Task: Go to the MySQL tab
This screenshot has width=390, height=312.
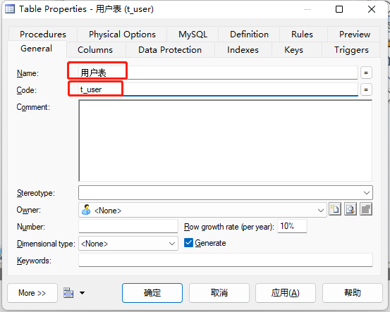Action: point(193,34)
